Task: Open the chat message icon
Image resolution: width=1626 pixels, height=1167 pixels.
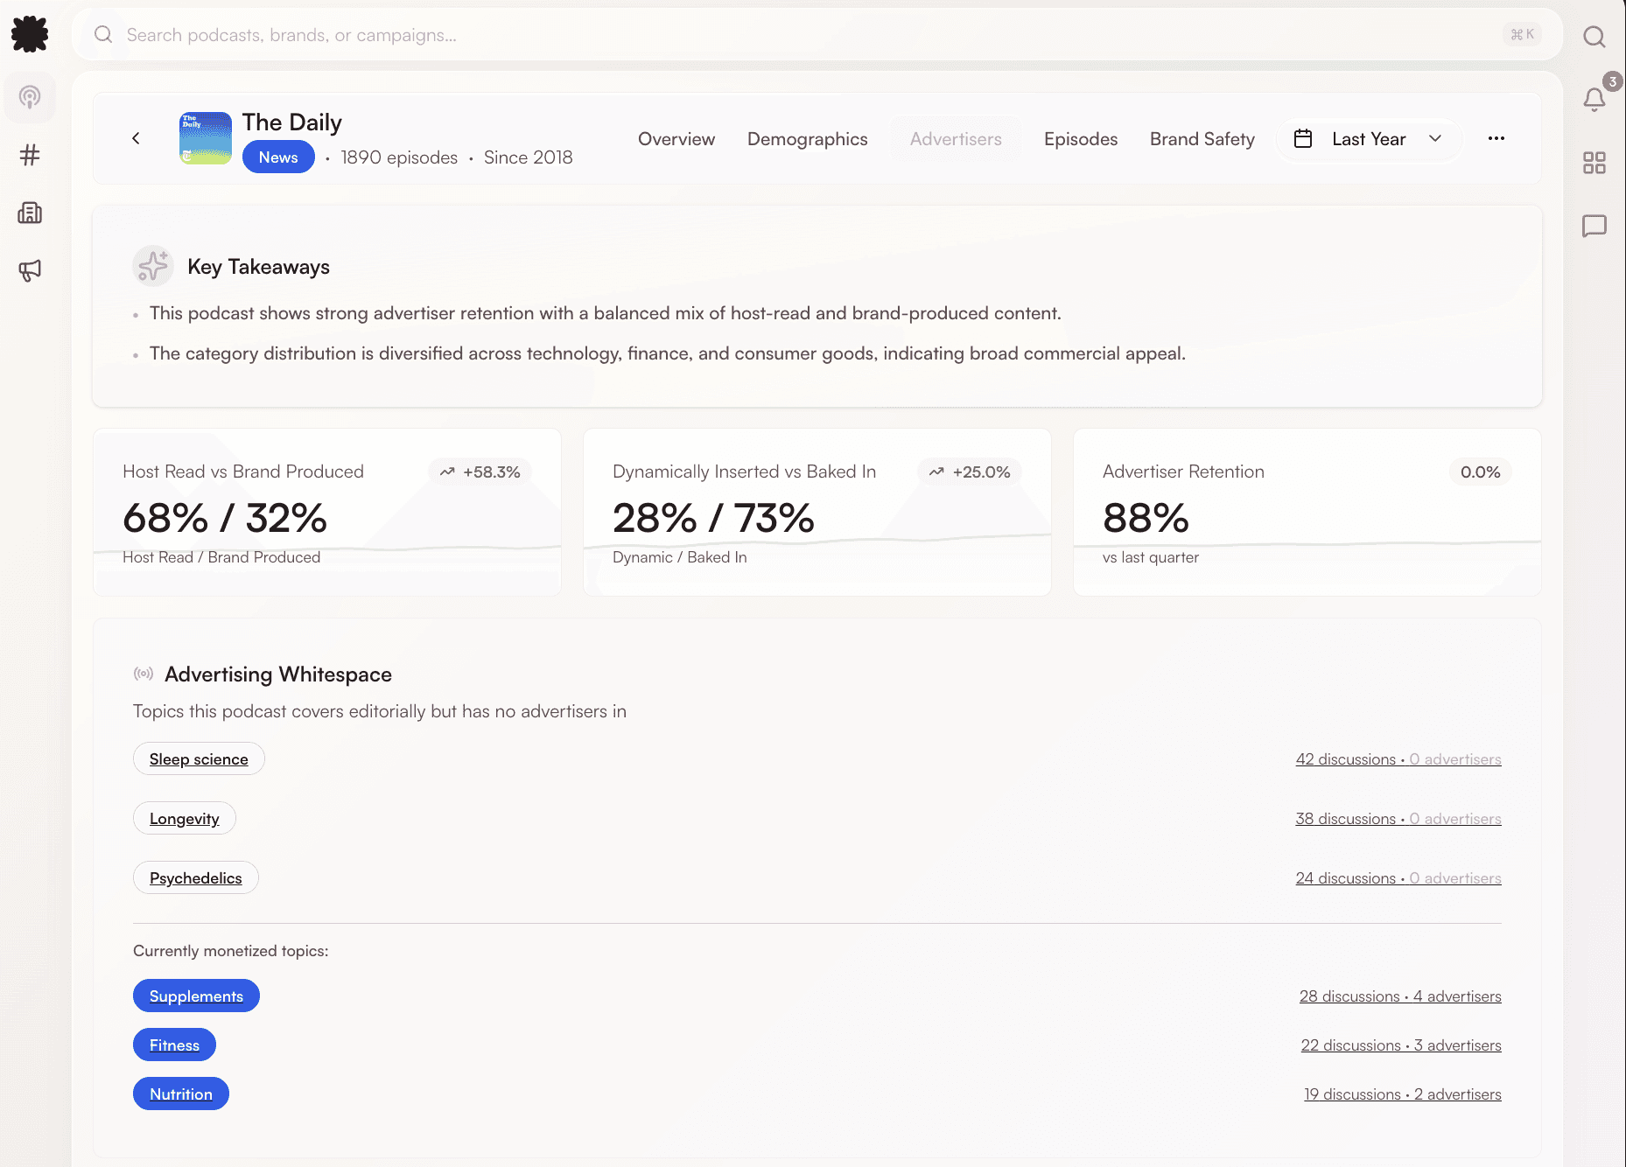Action: [1594, 227]
